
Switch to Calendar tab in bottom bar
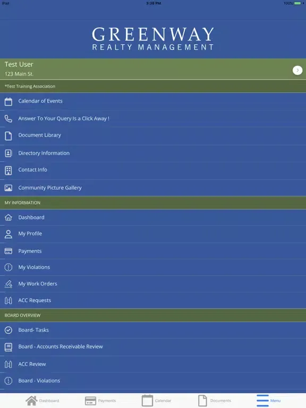(156, 401)
